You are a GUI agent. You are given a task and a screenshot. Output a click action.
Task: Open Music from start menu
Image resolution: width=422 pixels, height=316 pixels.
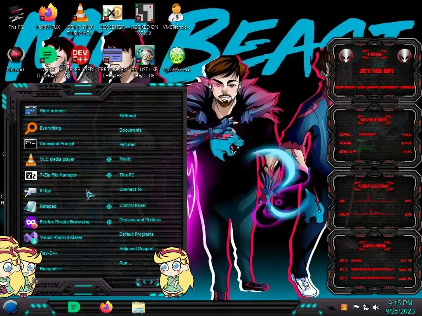pos(125,159)
